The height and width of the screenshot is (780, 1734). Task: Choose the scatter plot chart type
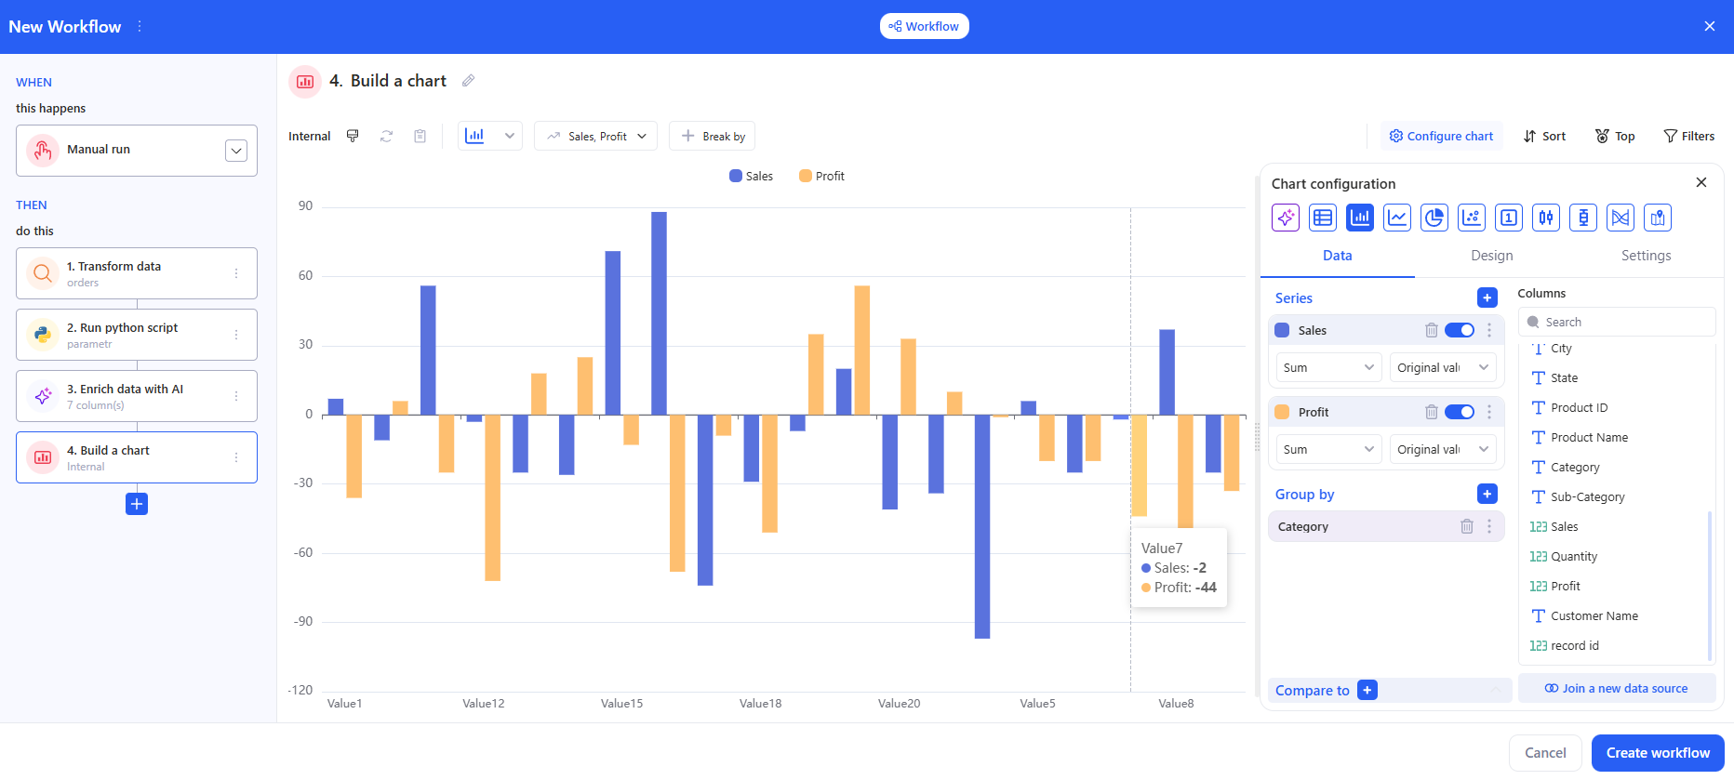tap(1471, 218)
